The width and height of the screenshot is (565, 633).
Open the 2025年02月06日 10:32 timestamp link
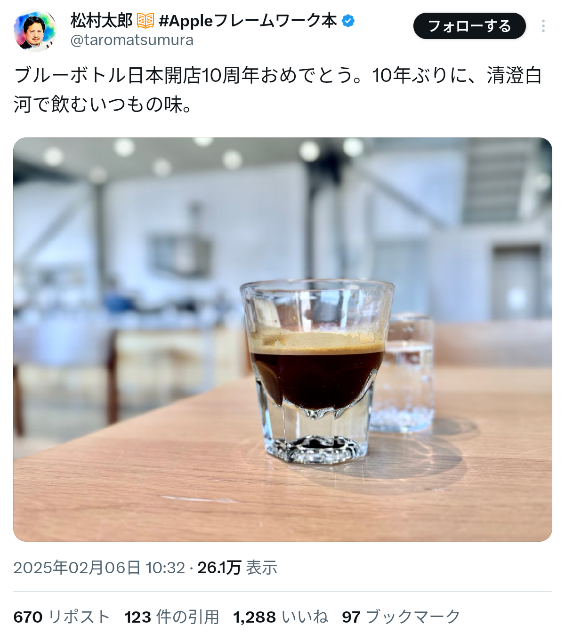tap(99, 568)
